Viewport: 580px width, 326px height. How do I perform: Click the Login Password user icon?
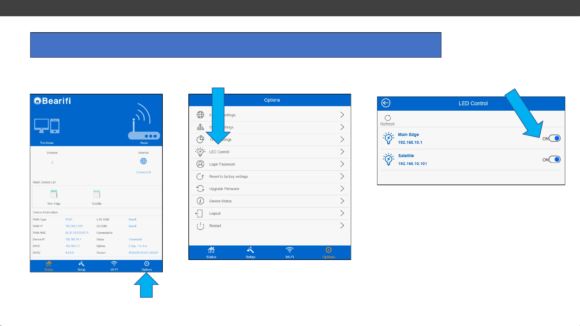(200, 164)
